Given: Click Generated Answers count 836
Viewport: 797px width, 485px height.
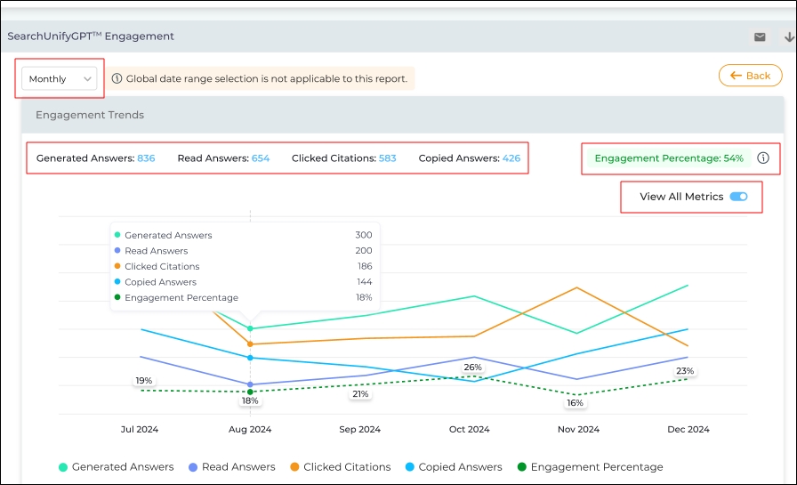Looking at the screenshot, I should coord(146,158).
